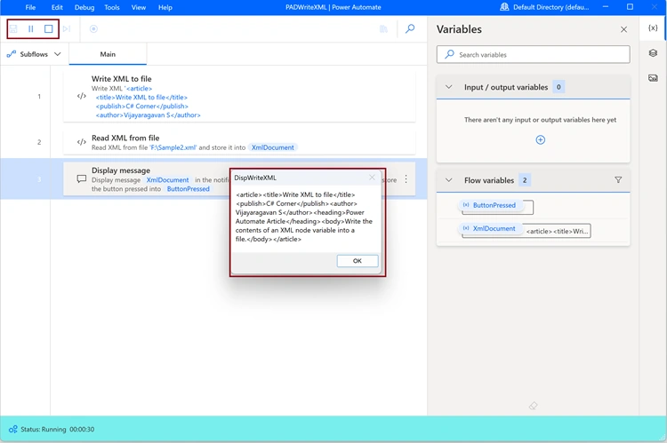Click the Search variables field
This screenshot has height=443, width=667.
coord(533,54)
